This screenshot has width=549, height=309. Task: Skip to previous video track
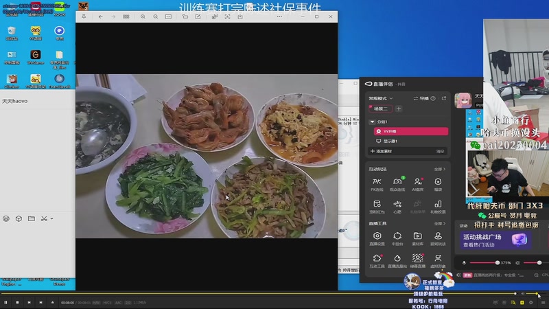coord(29,302)
